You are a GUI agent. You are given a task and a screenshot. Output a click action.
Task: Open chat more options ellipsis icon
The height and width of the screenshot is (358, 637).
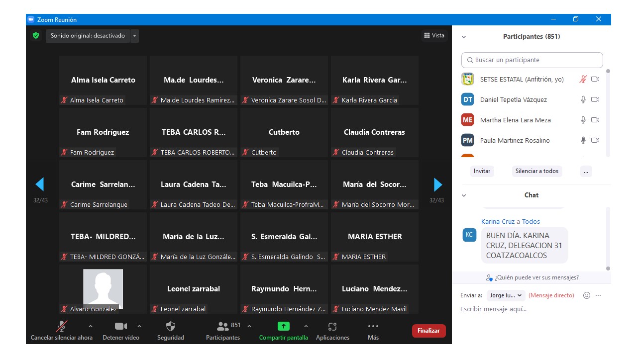598,295
